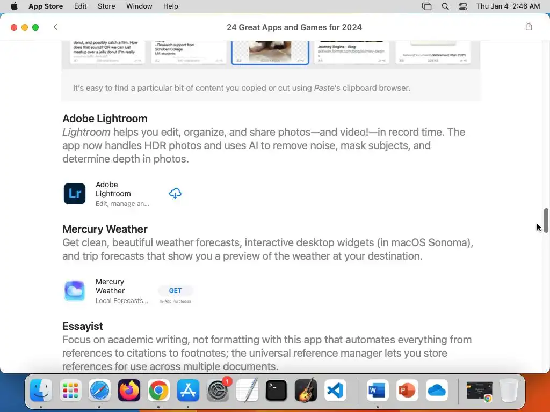Click 'Local Forecasts...' subtitle text
Image resolution: width=550 pixels, height=412 pixels.
[122, 300]
